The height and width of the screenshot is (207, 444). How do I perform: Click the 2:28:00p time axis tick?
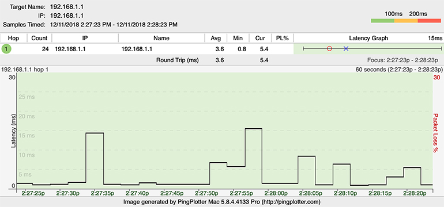(x=276, y=193)
